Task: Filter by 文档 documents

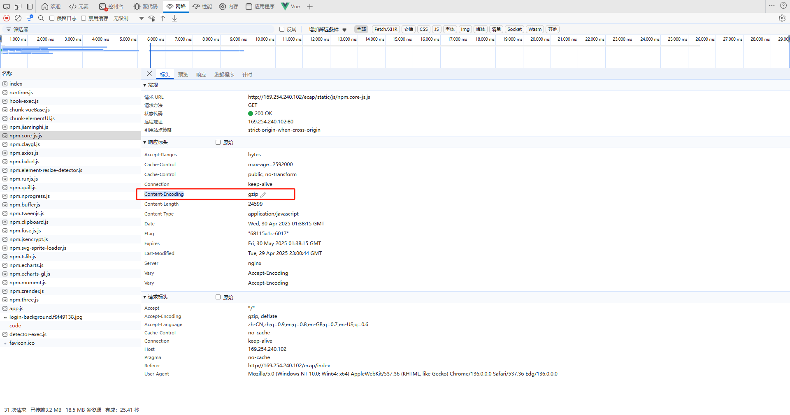Action: [409, 29]
